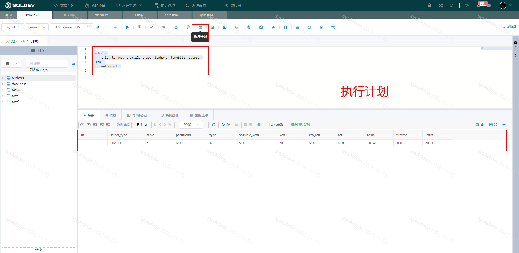Refresh the table list in sidebar
This screenshot has height=253, width=519.
point(74,64)
